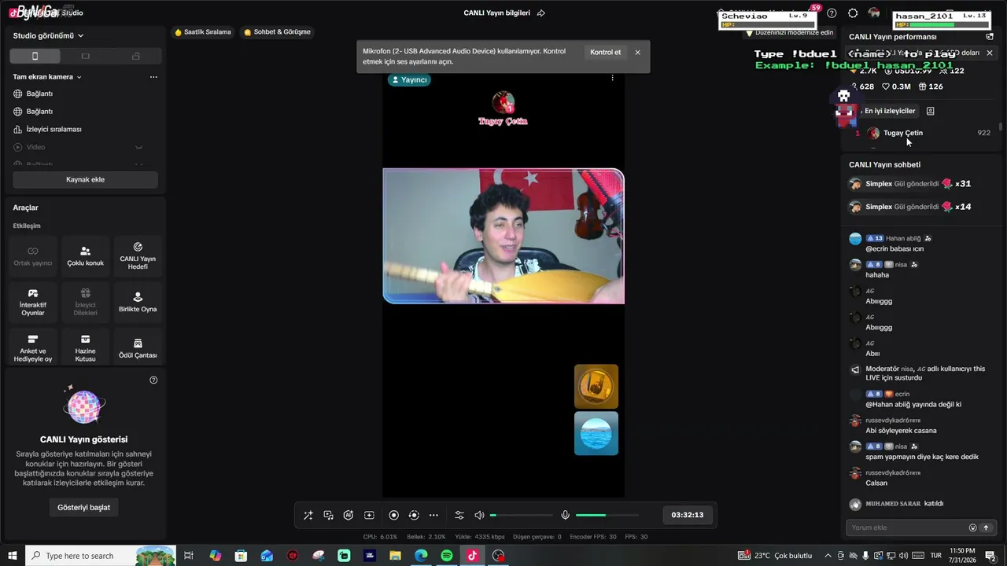Expand the Studio görünümü dropdown
The height and width of the screenshot is (566, 1007).
click(x=48, y=35)
